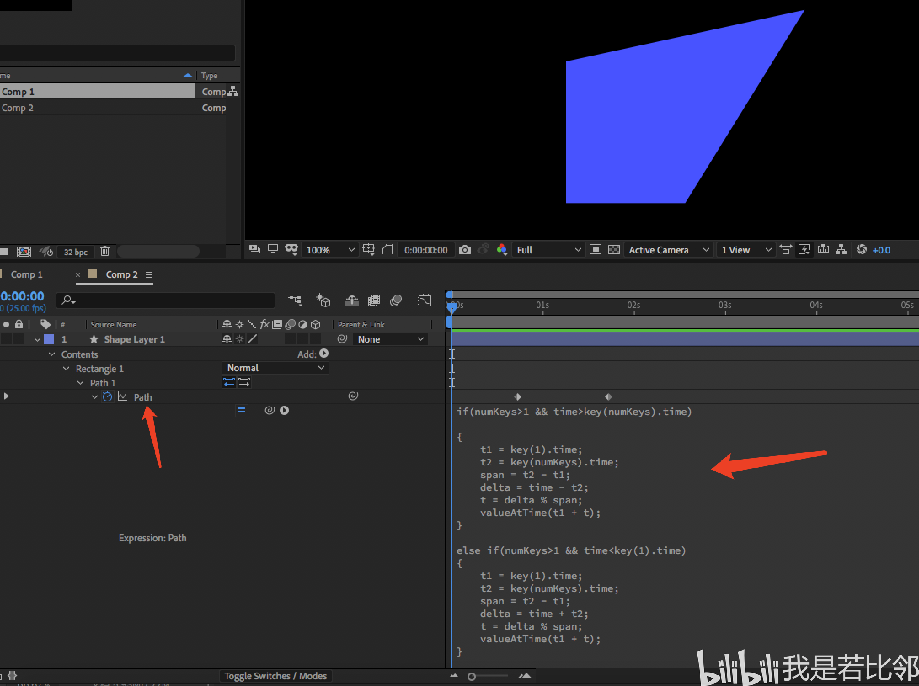Viewport: 919px width, 686px height.
Task: Click the timeline zoom slider handle
Action: (472, 677)
